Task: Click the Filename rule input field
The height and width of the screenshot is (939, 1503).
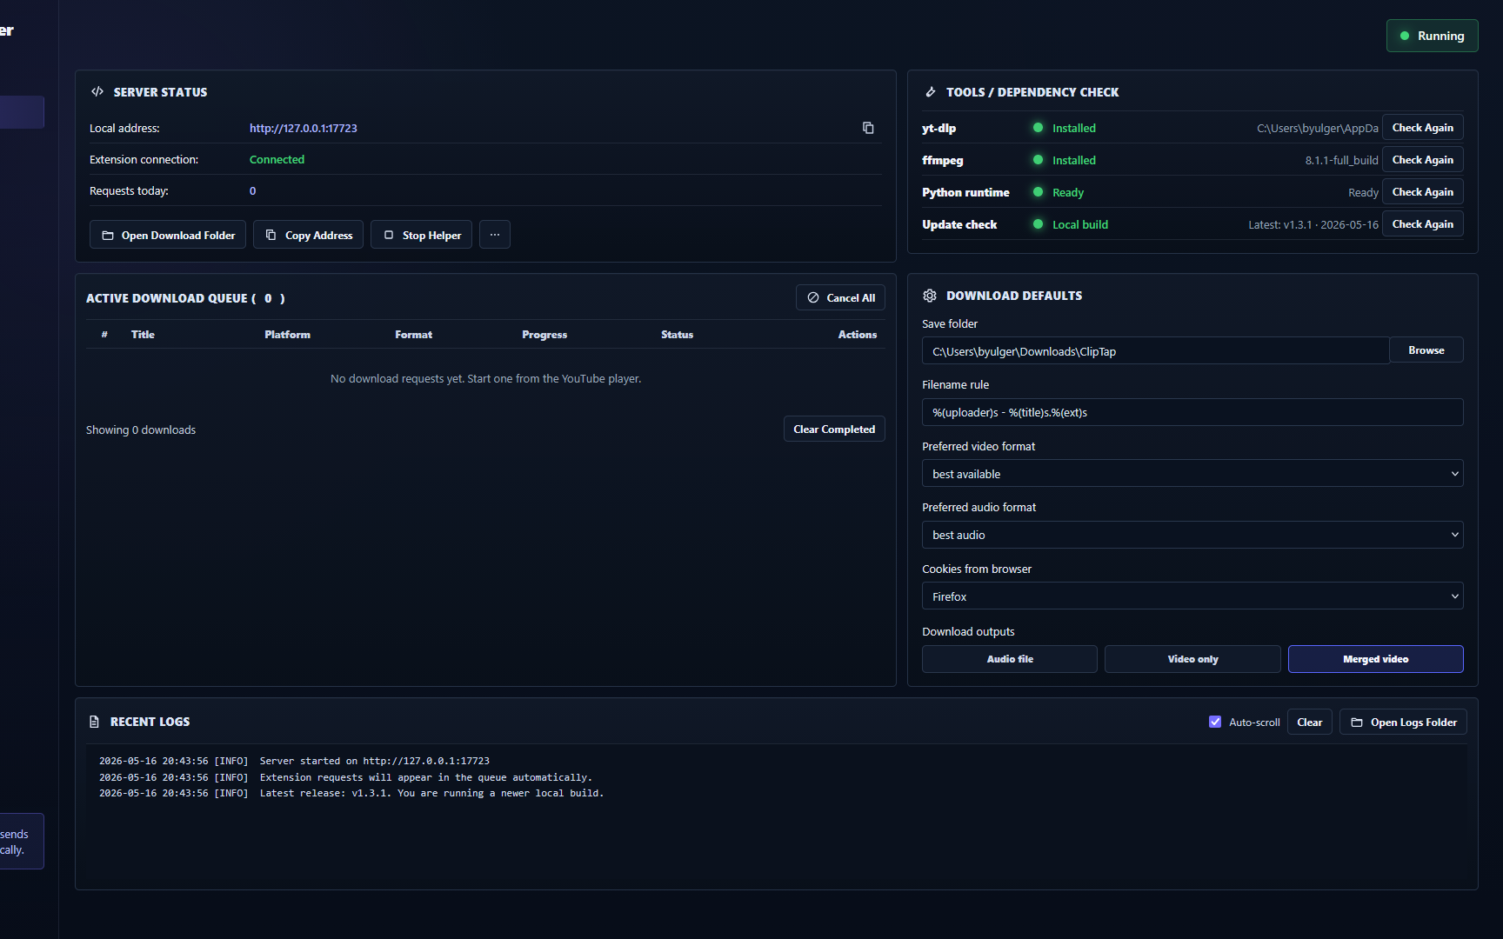Action: pos(1192,412)
